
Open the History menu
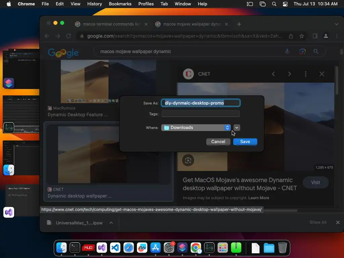94,4
